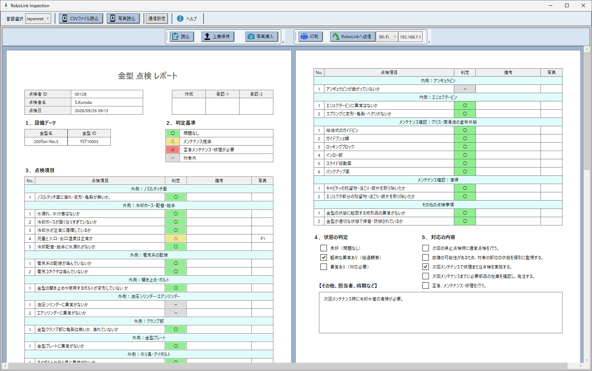This screenshot has width=592, height=371.
Task: Click the 印刷 printer icon
Action: tap(304, 36)
